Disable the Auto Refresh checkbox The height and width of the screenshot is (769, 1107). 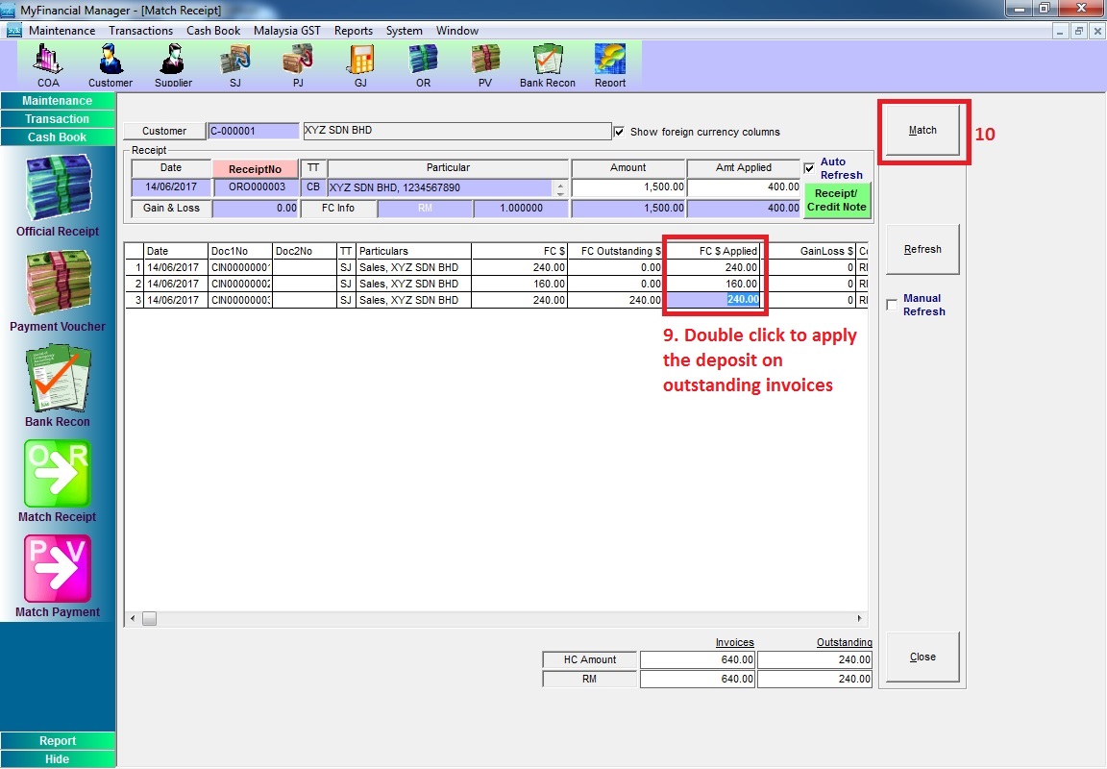click(x=809, y=168)
